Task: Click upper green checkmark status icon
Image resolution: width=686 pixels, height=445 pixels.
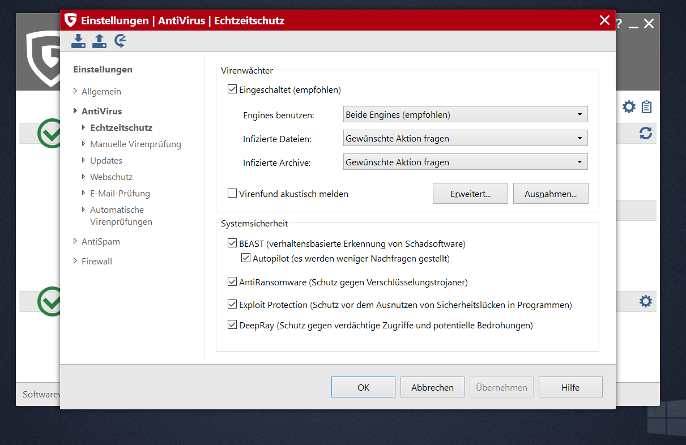Action: (49, 133)
